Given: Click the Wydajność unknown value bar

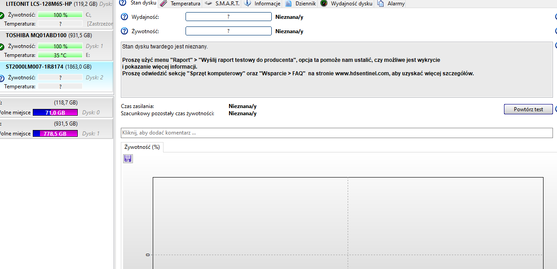Looking at the screenshot, I should coord(228,17).
